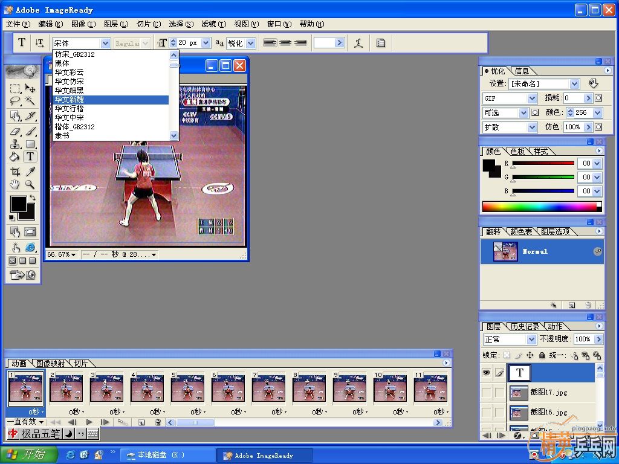The height and width of the screenshot is (464, 619).
Task: Click the Windows 开始 button
Action: click(x=28, y=454)
